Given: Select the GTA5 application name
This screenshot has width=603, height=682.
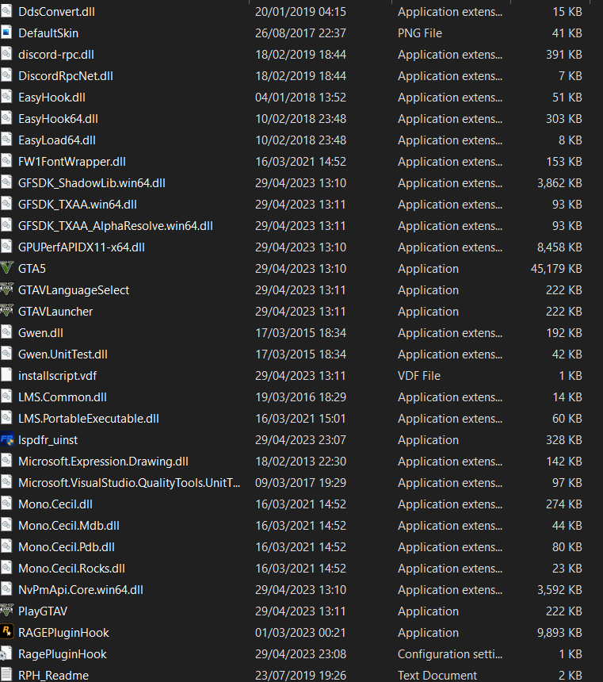Looking at the screenshot, I should (x=32, y=269).
